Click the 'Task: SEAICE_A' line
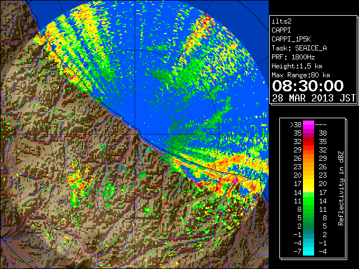Viewport: 359px width, 269px height. [299, 48]
